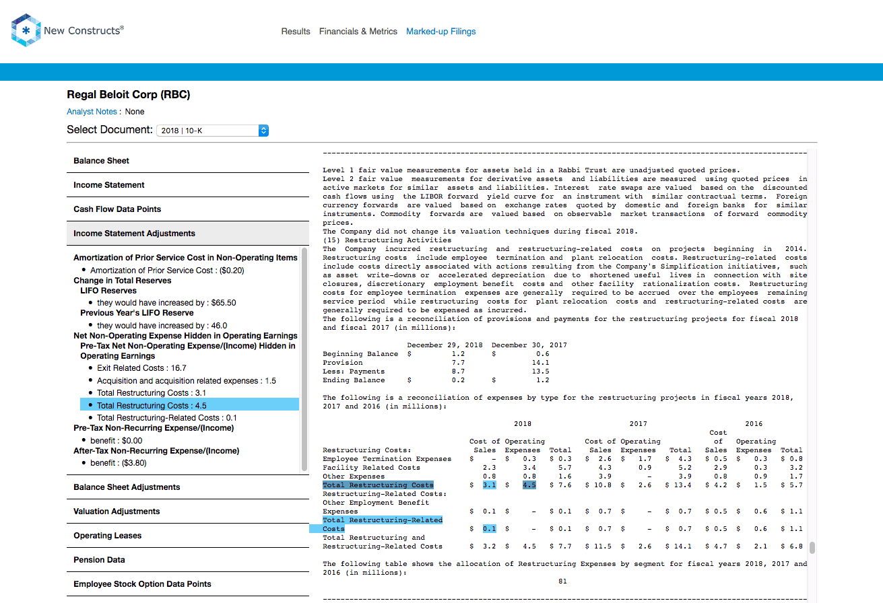Select Total Restructuring Costs : 3.1
The height and width of the screenshot is (603, 883).
[x=152, y=393]
